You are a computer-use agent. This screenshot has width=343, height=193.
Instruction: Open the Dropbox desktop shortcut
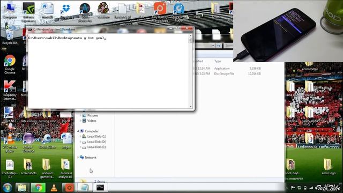pos(65,11)
